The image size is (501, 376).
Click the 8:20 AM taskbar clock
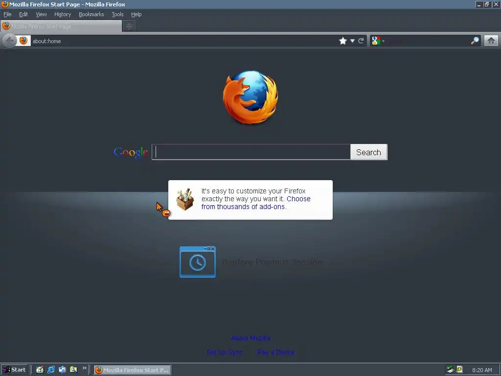click(x=482, y=370)
